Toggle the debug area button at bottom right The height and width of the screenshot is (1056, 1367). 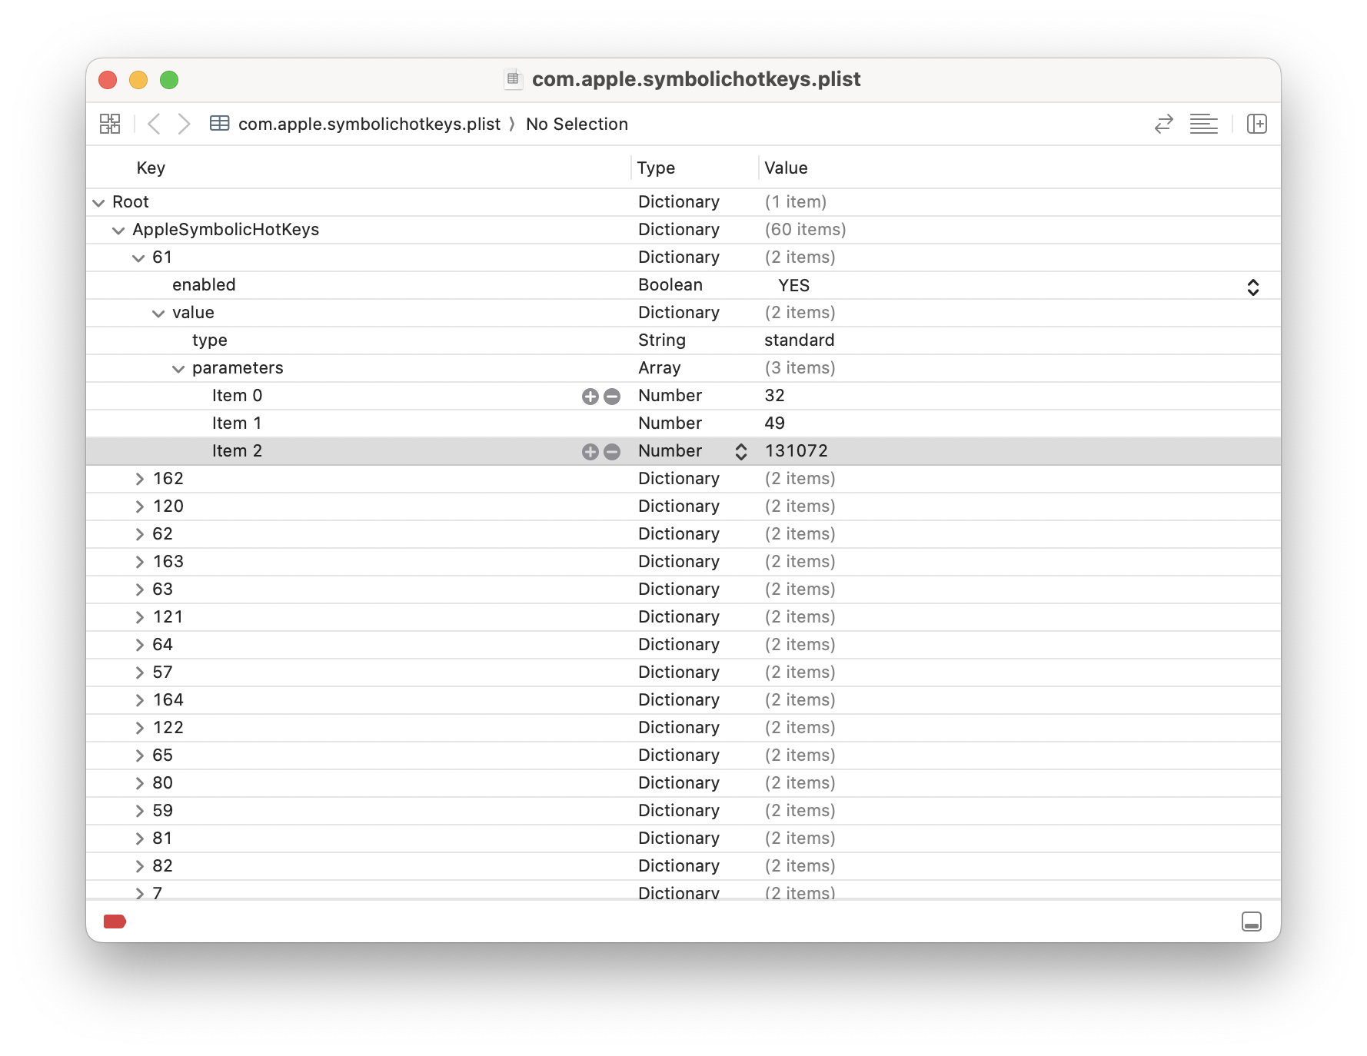tap(1251, 922)
